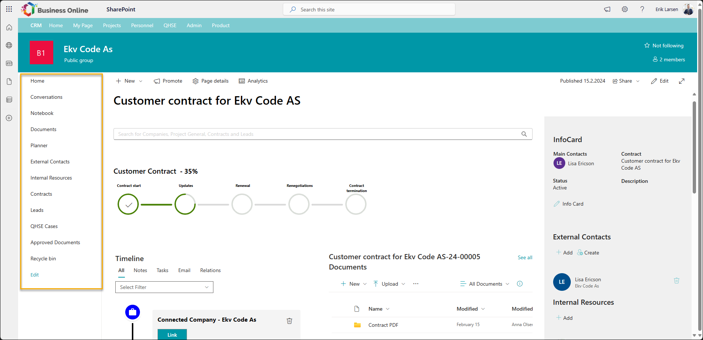The height and width of the screenshot is (340, 703).
Task: Click Create under External Contacts
Action: tap(588, 253)
